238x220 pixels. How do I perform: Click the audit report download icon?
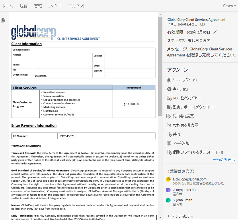(x=169, y=107)
